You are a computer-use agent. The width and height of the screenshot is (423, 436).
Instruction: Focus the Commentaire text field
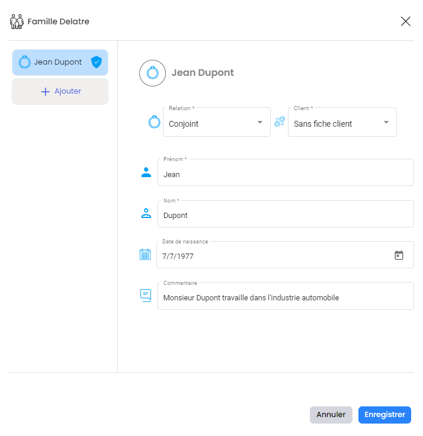point(286,296)
